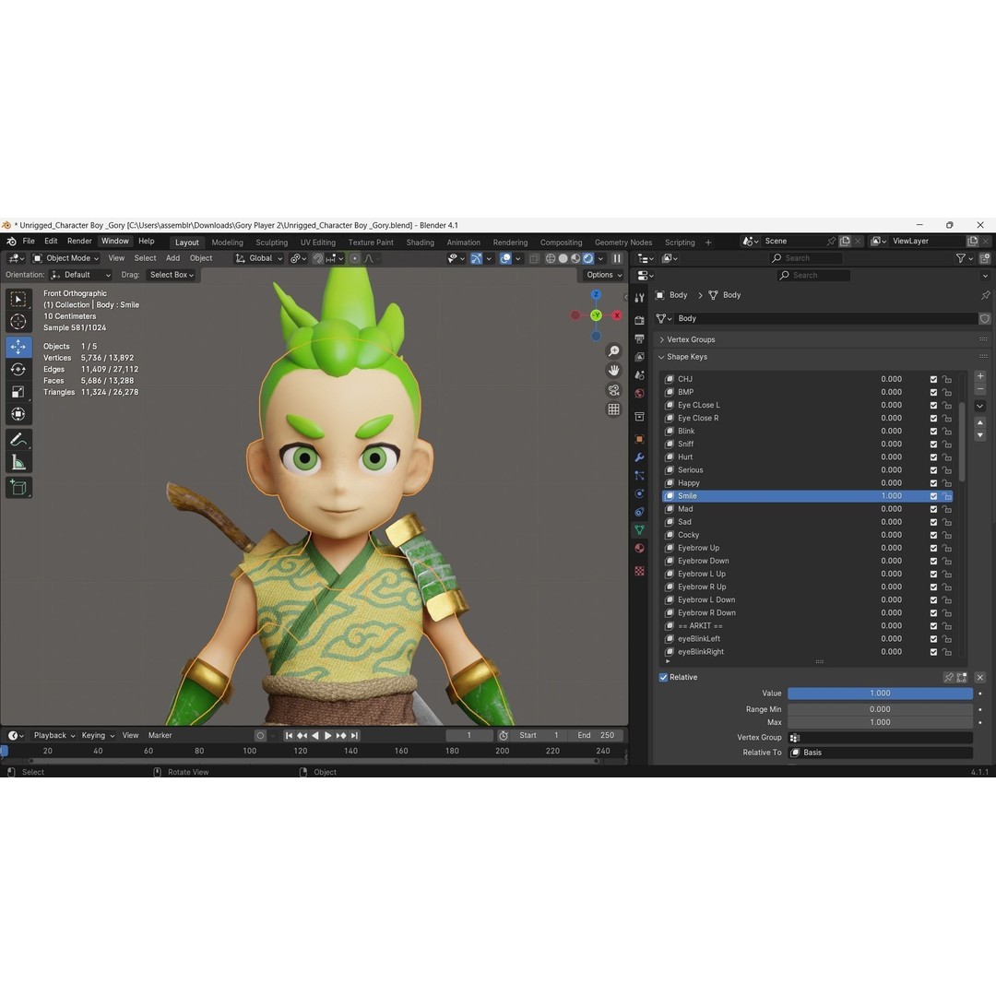Image resolution: width=996 pixels, height=996 pixels.
Task: Open the Global orientation dropdown
Action: [x=258, y=258]
